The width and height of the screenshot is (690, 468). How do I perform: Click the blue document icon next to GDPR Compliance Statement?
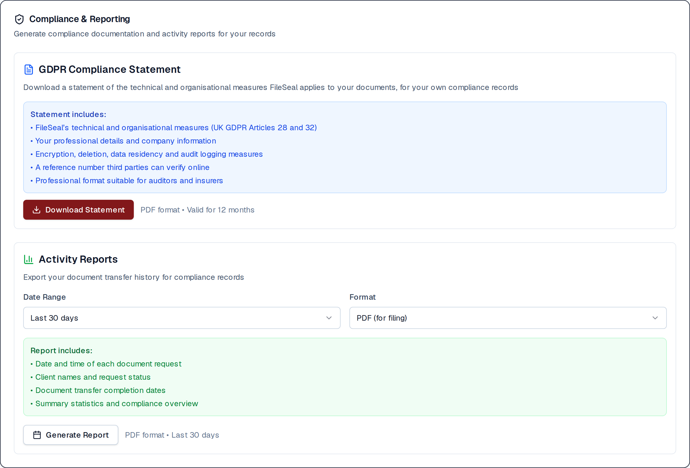pos(28,69)
